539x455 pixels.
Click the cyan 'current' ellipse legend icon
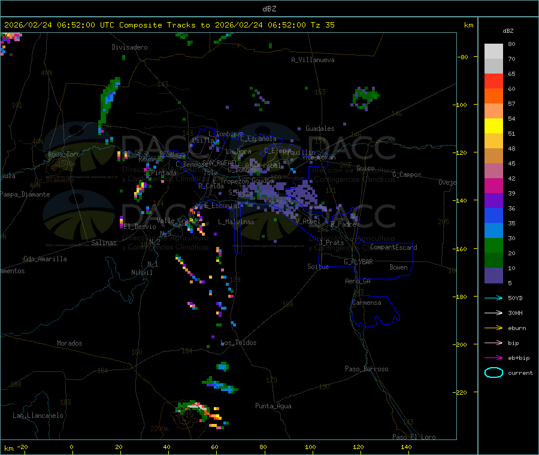tap(493, 372)
